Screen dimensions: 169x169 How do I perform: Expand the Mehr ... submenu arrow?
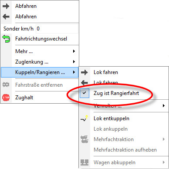(x=74, y=51)
